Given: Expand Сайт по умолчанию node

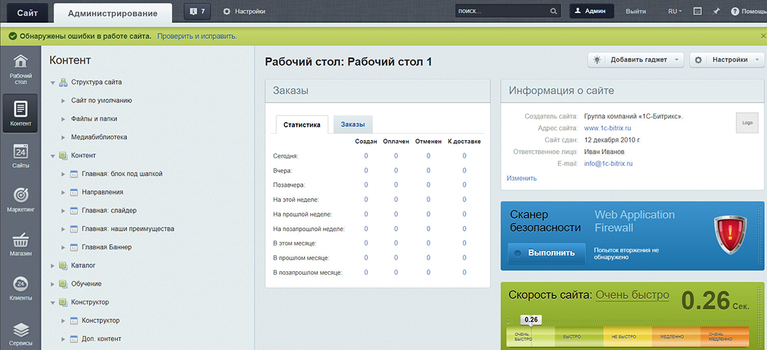Looking at the screenshot, I should (x=63, y=100).
